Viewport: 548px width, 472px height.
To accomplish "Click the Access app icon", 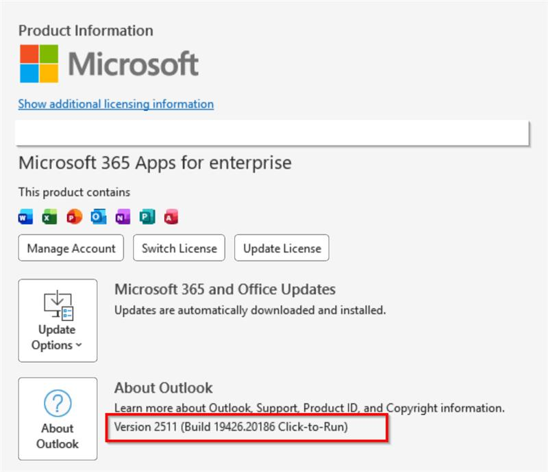I will pos(171,217).
